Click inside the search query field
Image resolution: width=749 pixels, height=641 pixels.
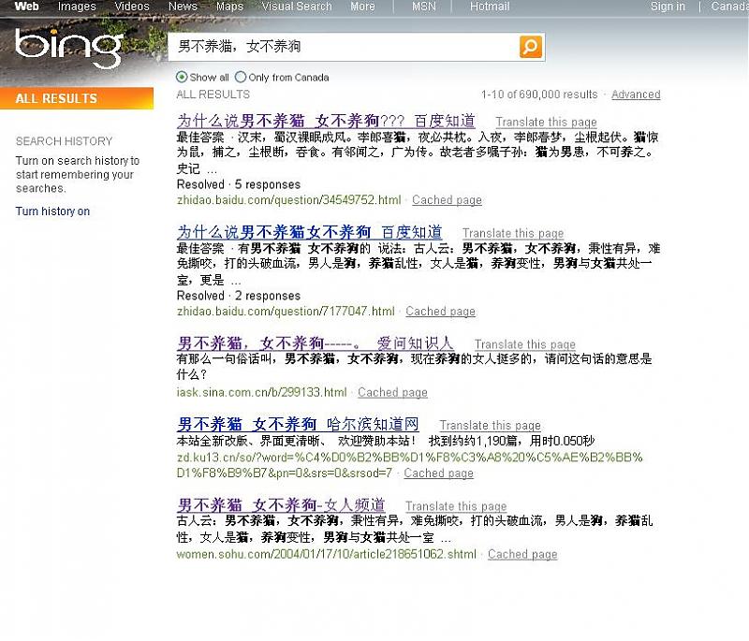click(343, 46)
